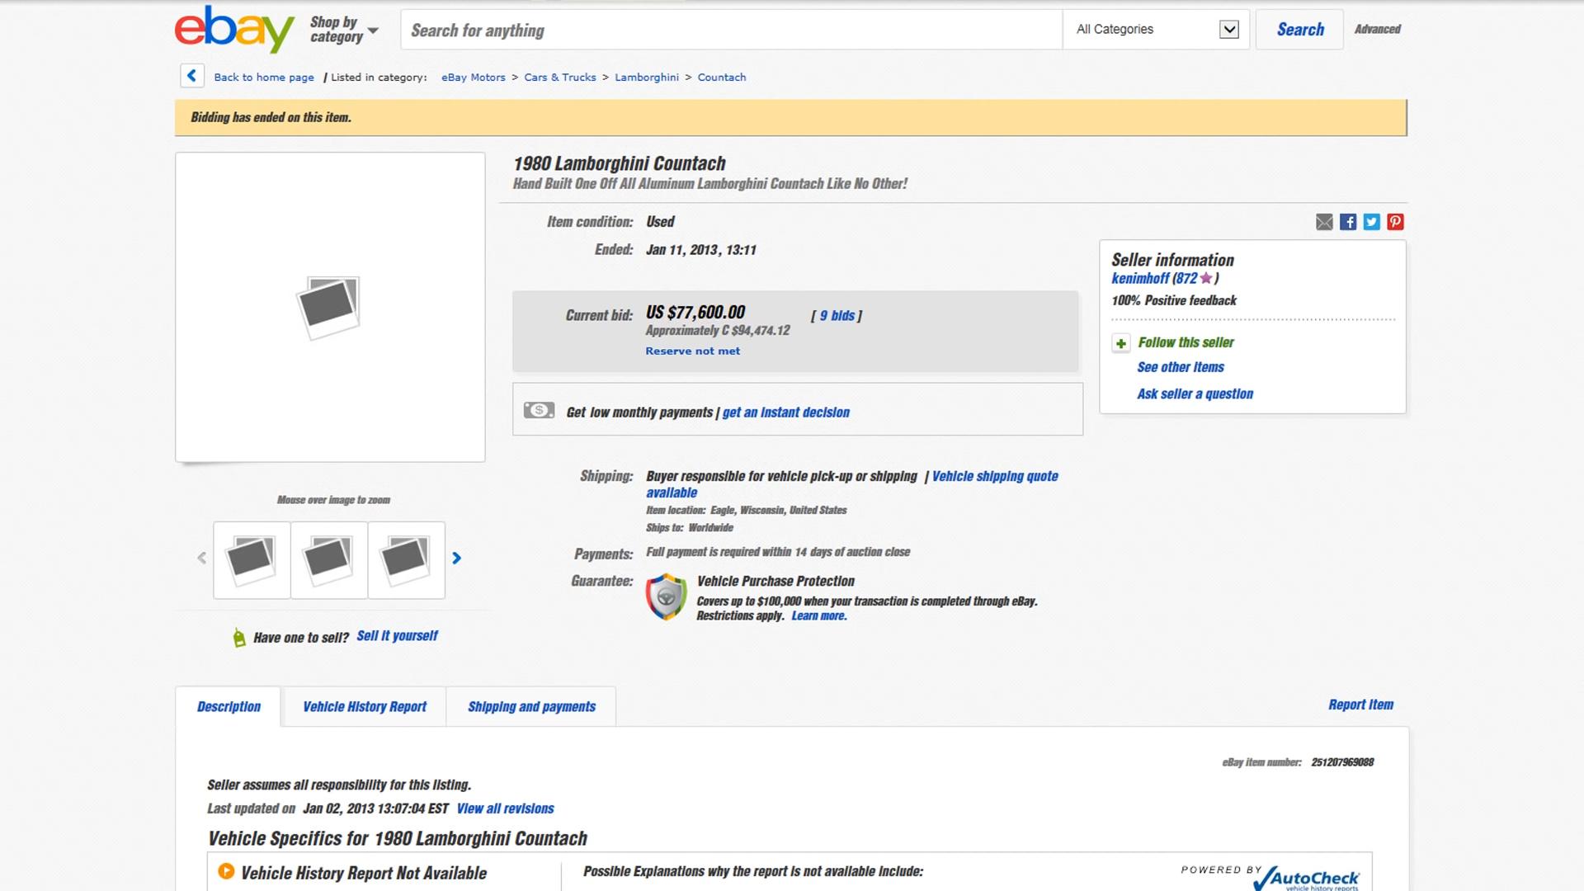Click the back arrow icon next to breadcrumbs
The image size is (1584, 891).
191,76
